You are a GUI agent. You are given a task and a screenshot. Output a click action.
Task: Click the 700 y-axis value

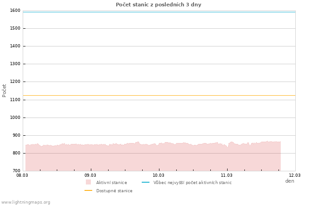[16, 171]
